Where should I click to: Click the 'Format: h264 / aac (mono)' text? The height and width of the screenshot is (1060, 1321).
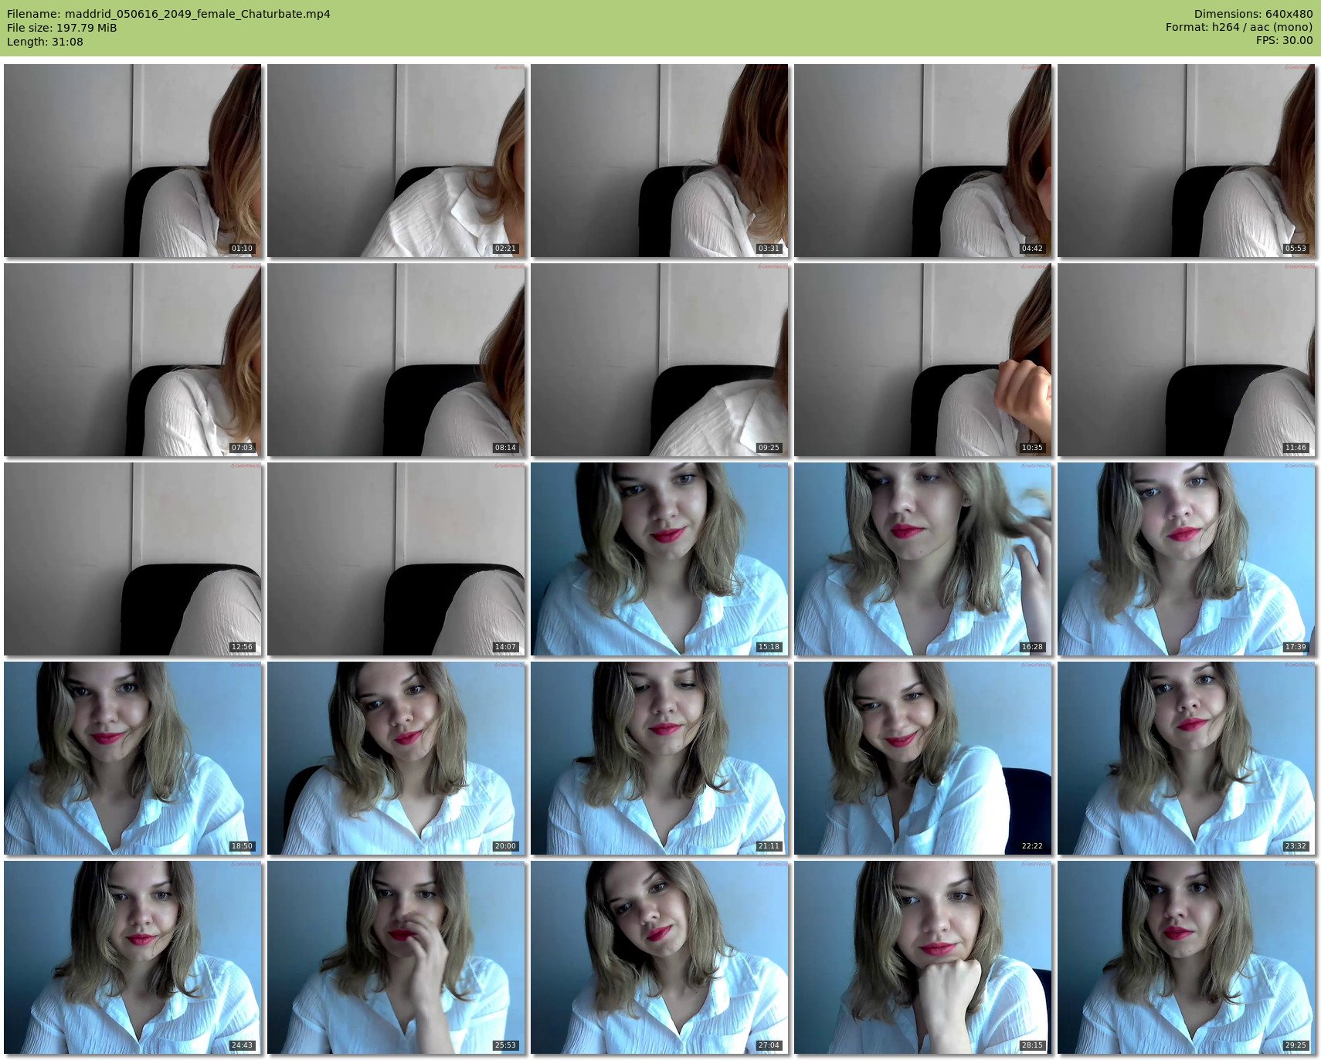pos(1239,28)
